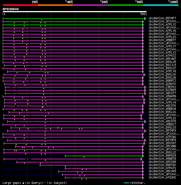This screenshot has width=181, height=185.
Task: Click on UniRef100_A8C978
Action: pos(162,121)
